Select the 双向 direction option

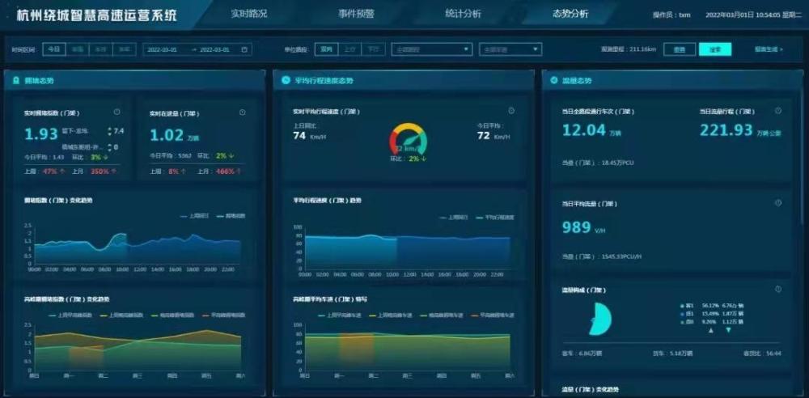coord(327,49)
